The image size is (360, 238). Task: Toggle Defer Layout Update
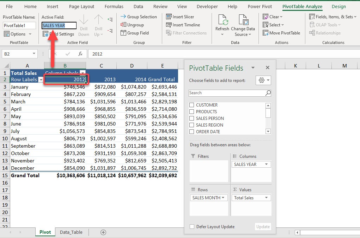click(x=192, y=227)
